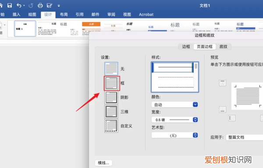This screenshot has height=168, width=263.
Task: Toggle the top border preview button
Action: [x=223, y=83]
